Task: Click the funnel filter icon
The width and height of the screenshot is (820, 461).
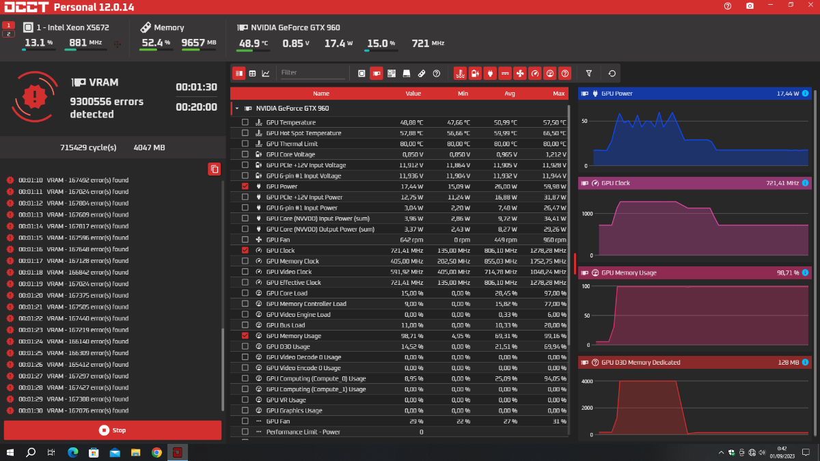Action: 589,73
